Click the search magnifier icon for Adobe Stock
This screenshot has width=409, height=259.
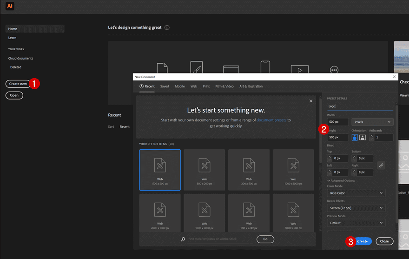(x=183, y=239)
